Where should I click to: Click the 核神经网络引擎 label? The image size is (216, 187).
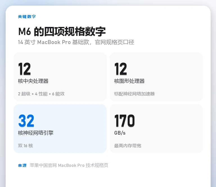click(35, 133)
